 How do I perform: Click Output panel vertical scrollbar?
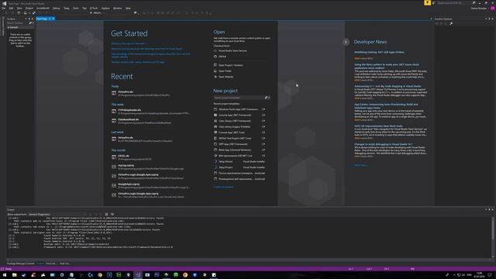click(x=493, y=237)
